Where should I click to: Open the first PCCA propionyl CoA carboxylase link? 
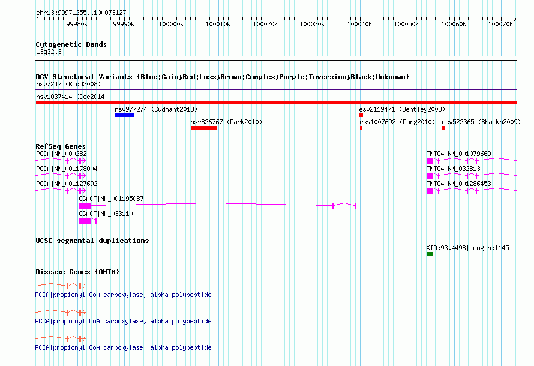tap(123, 295)
